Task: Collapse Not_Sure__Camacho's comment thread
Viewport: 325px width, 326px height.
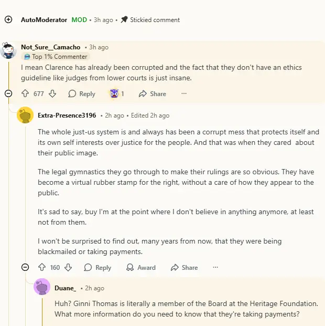Action: coord(8,93)
